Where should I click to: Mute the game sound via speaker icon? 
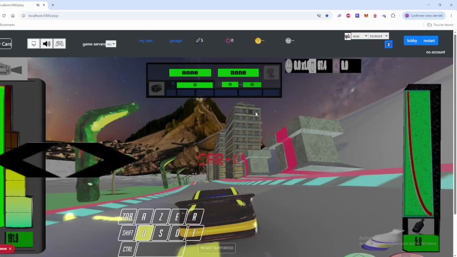coord(46,44)
